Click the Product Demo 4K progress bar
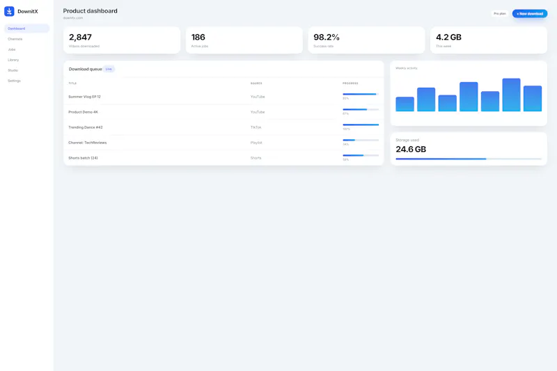 [361, 109]
